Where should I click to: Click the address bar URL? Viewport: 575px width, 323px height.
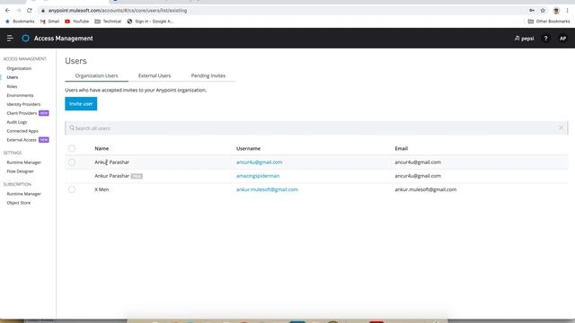(118, 11)
